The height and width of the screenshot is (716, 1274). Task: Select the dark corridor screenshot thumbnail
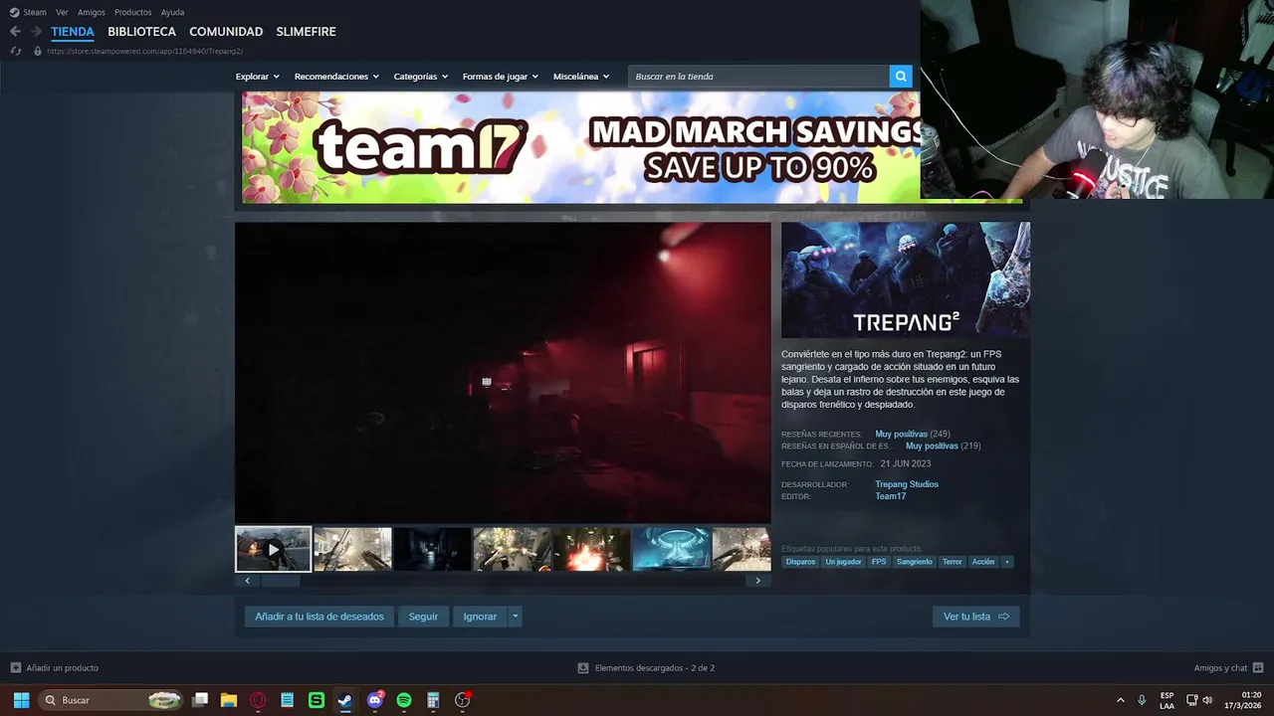[x=432, y=549]
